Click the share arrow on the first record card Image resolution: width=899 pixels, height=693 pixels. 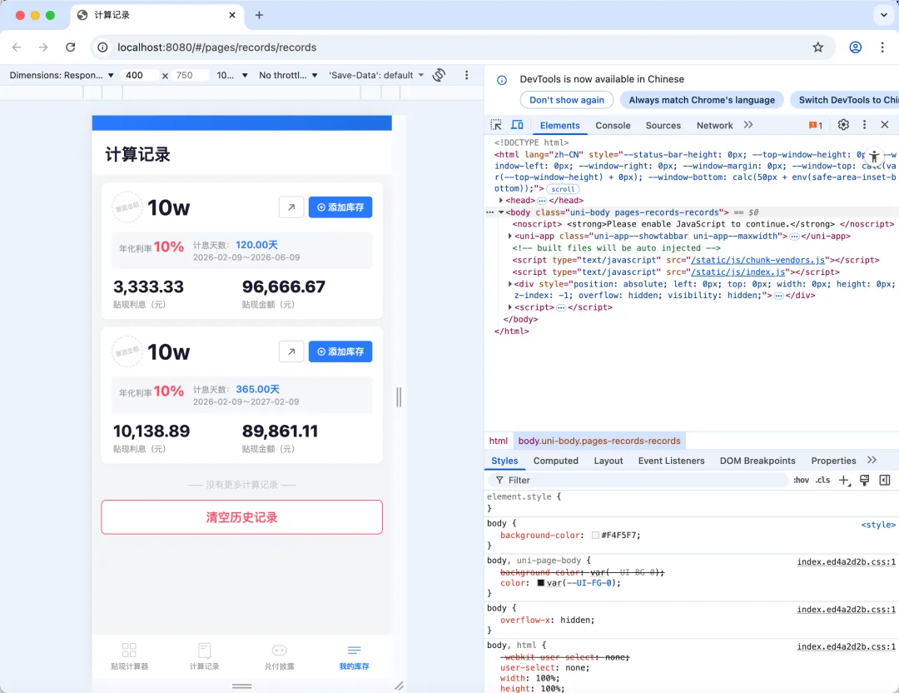click(291, 207)
